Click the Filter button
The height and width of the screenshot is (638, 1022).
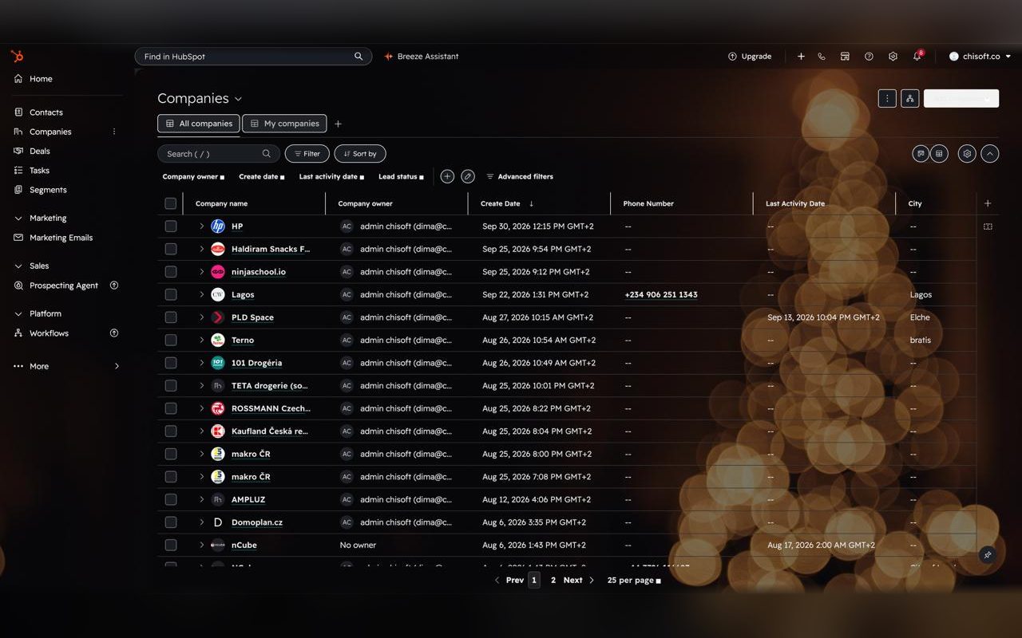point(307,154)
